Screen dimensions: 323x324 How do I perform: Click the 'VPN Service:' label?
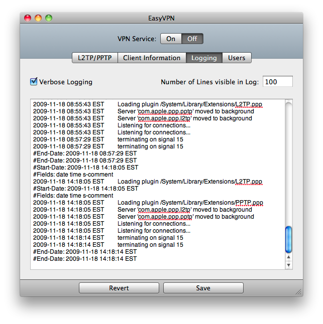pos(137,39)
